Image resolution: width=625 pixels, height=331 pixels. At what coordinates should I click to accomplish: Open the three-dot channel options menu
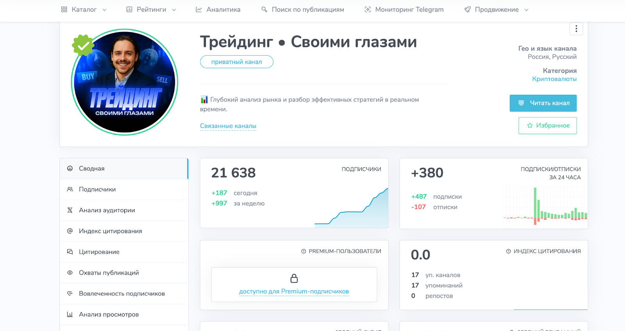(x=576, y=29)
